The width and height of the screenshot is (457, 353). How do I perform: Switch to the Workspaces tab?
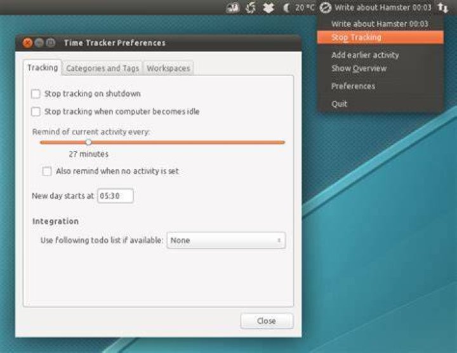pos(168,68)
